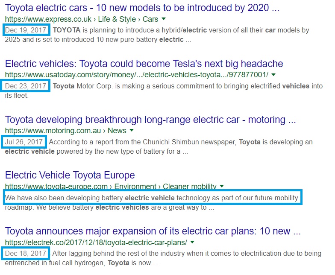The height and width of the screenshot is (275, 335).
Task: Expand dropdown arrow next to express.co.uk Cars URL
Action: 164,19
